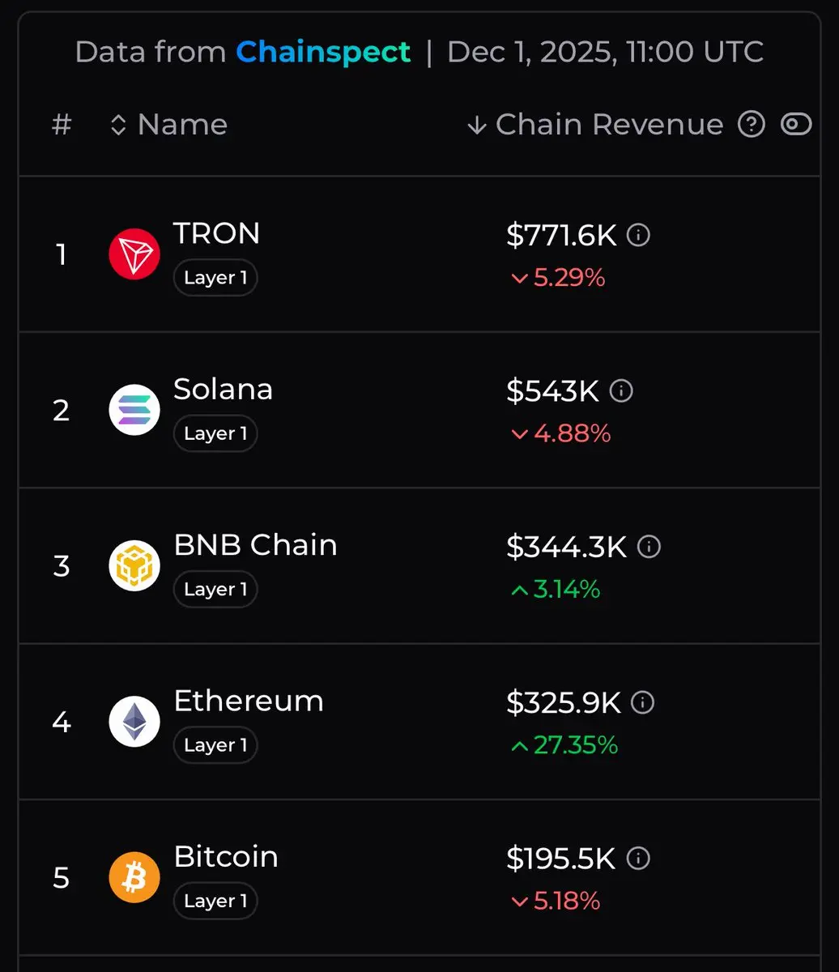Screen dimensions: 839x972
Task: Click the Ethereum logo icon
Action: pos(134,722)
